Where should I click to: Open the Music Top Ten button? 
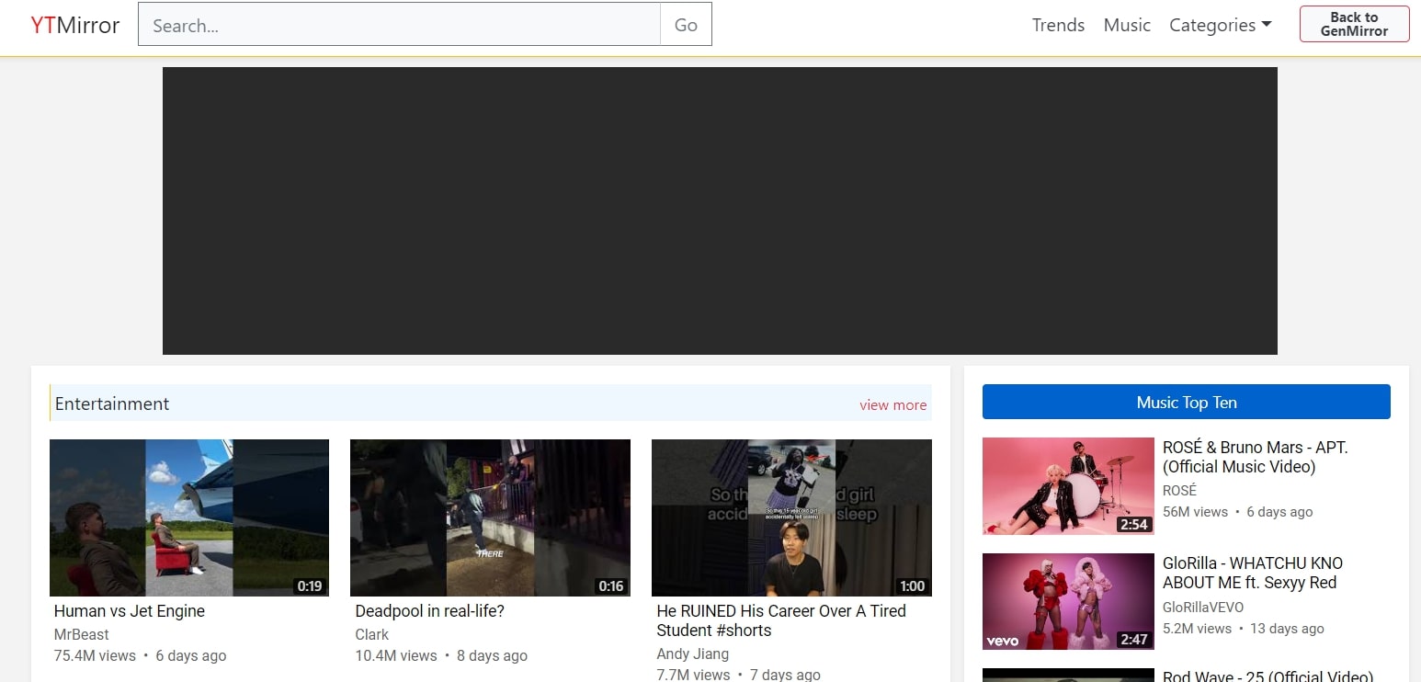click(x=1187, y=402)
